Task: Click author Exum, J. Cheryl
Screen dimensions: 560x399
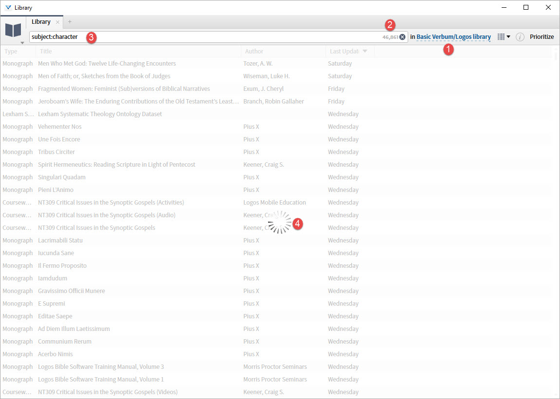Action: (x=264, y=88)
